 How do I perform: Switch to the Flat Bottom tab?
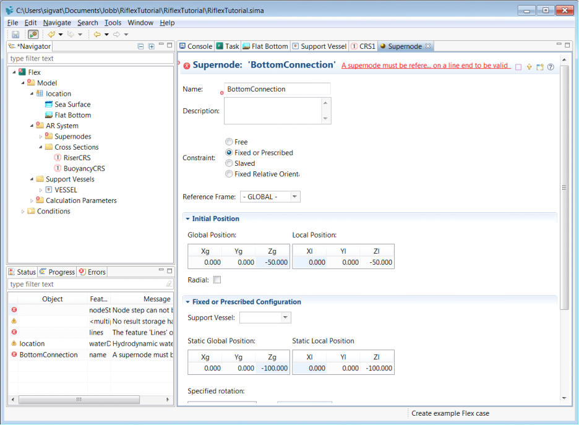pyautogui.click(x=265, y=46)
